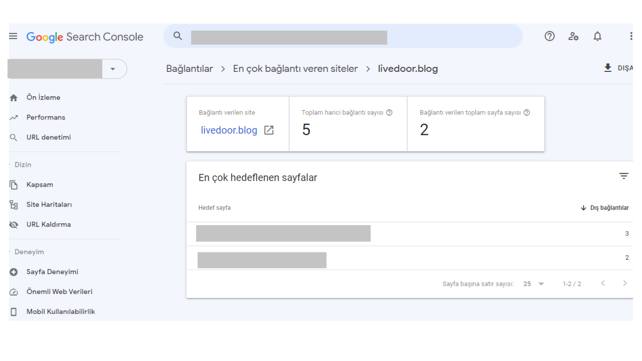This screenshot has width=642, height=361.
Task: Open target page row with 3 links
Action: click(x=410, y=234)
